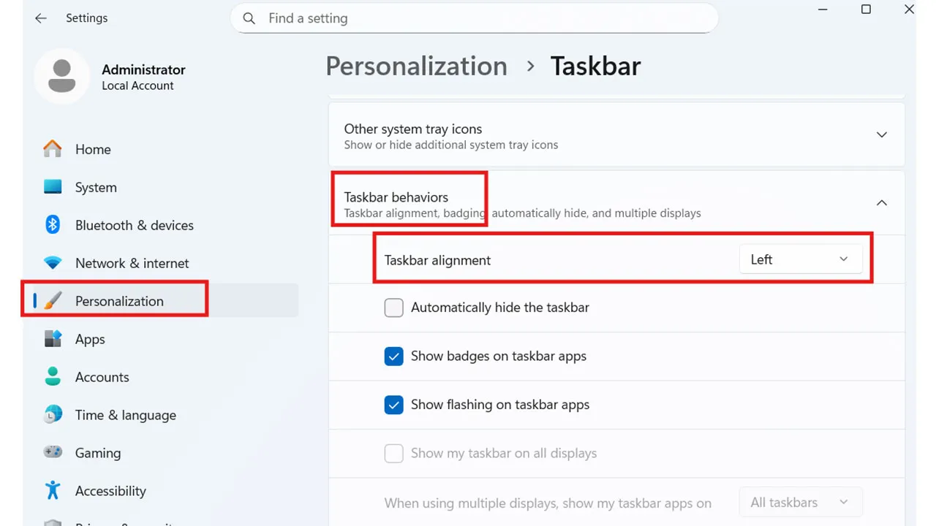936x526 pixels.
Task: Collapse the Taskbar behaviors section
Action: (x=881, y=202)
